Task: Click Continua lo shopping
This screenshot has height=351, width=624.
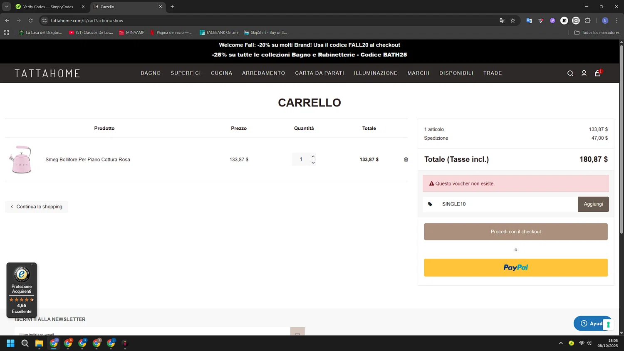Action: 37,207
